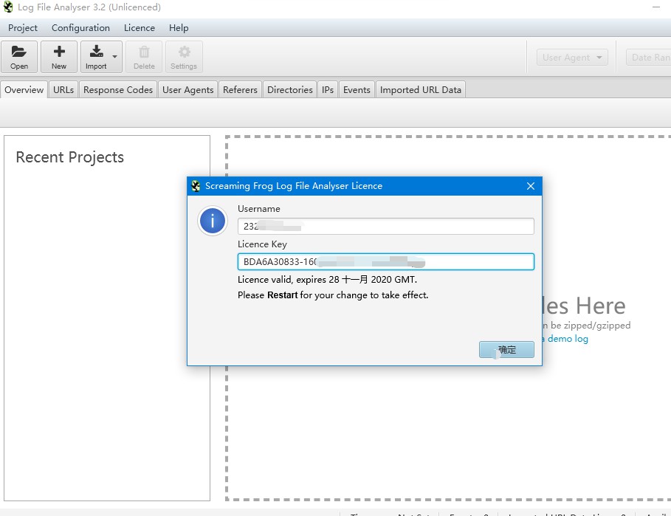Open the Directories tab
Viewport: 671px width, 516px height.
pos(289,90)
